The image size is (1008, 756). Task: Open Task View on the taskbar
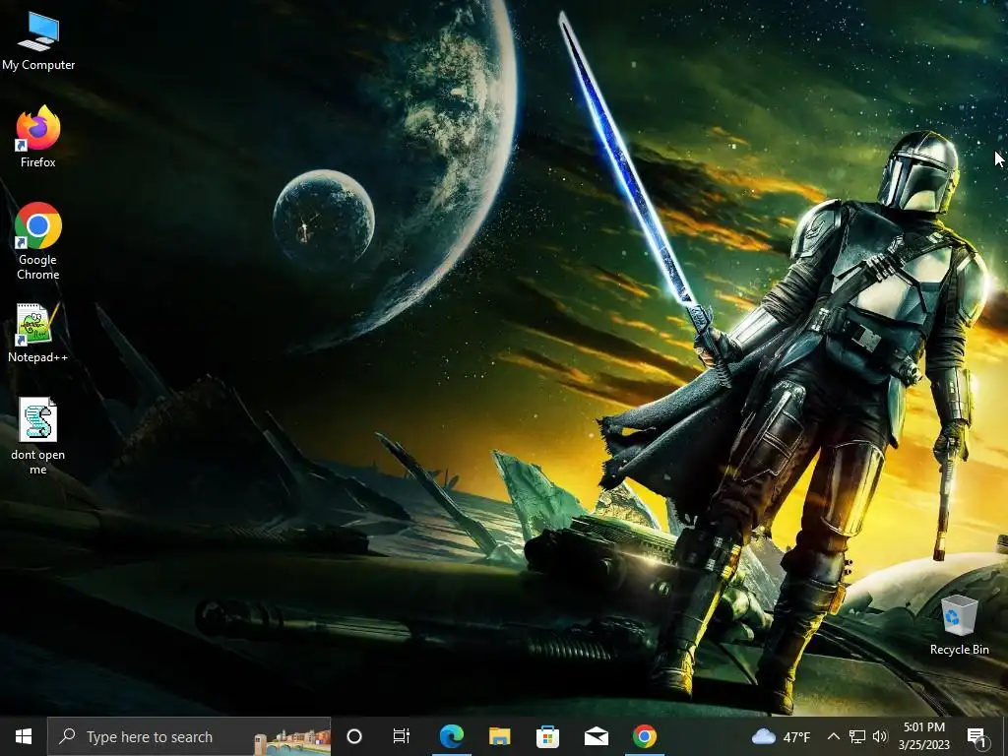pos(402,736)
